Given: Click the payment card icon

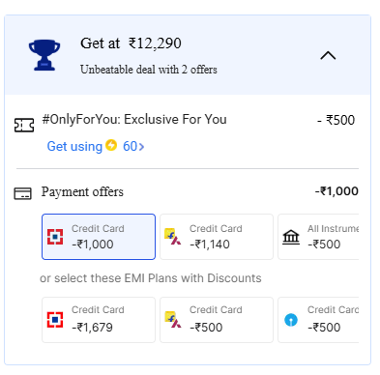Looking at the screenshot, I should (22, 193).
